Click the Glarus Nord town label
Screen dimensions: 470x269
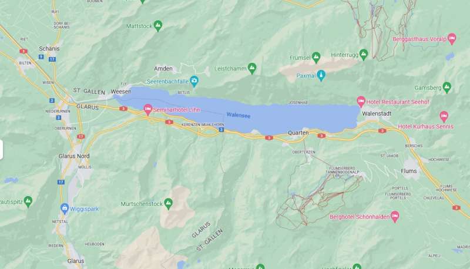74,156
